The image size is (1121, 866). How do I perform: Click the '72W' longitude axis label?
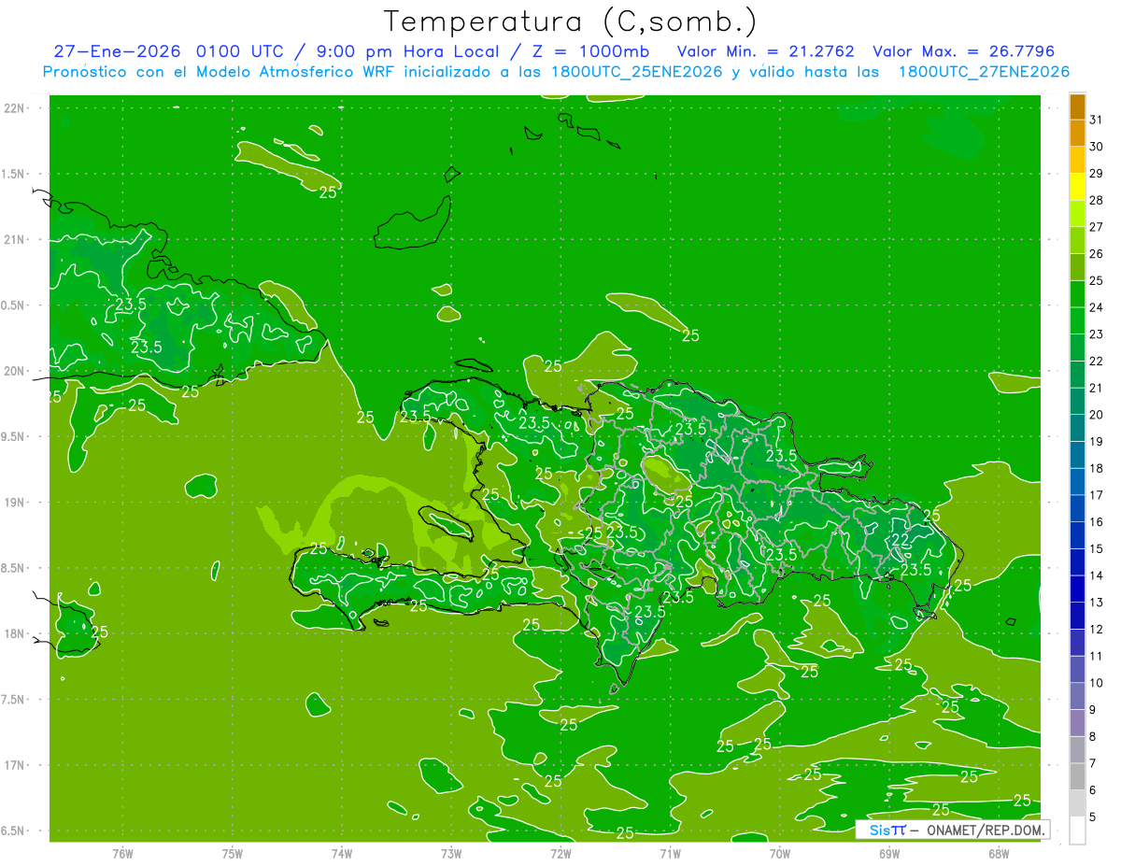point(560,853)
